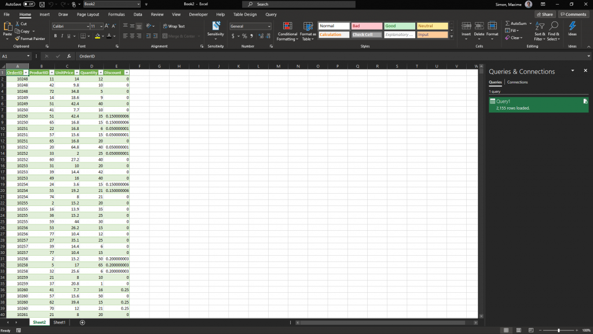Open Format as Table gallery
Screen dimensions: 593x334
coord(308,31)
